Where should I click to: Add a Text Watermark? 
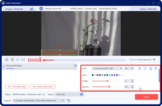tap(17, 87)
